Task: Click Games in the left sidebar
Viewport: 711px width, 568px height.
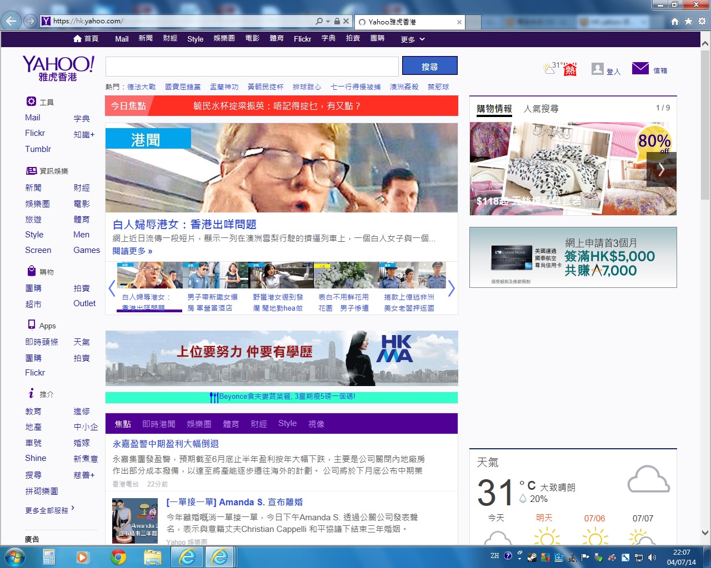Action: pyautogui.click(x=87, y=250)
